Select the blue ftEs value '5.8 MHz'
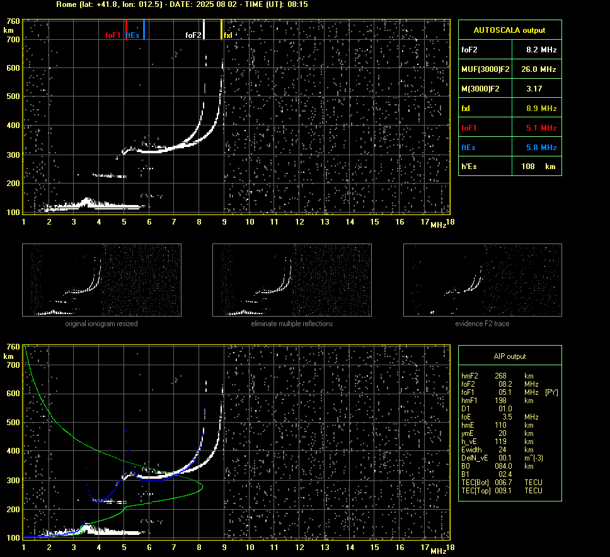The image size is (610, 557). 541,147
